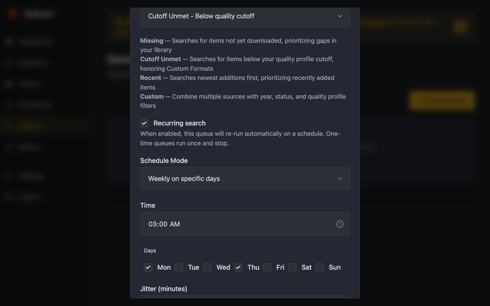Enable the Tue day checkbox

coord(179,267)
